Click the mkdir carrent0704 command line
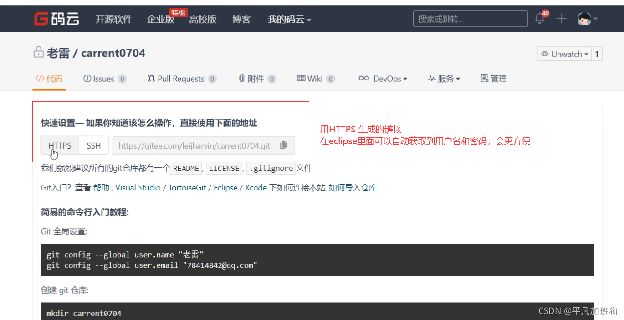The image size is (624, 320). (84, 314)
